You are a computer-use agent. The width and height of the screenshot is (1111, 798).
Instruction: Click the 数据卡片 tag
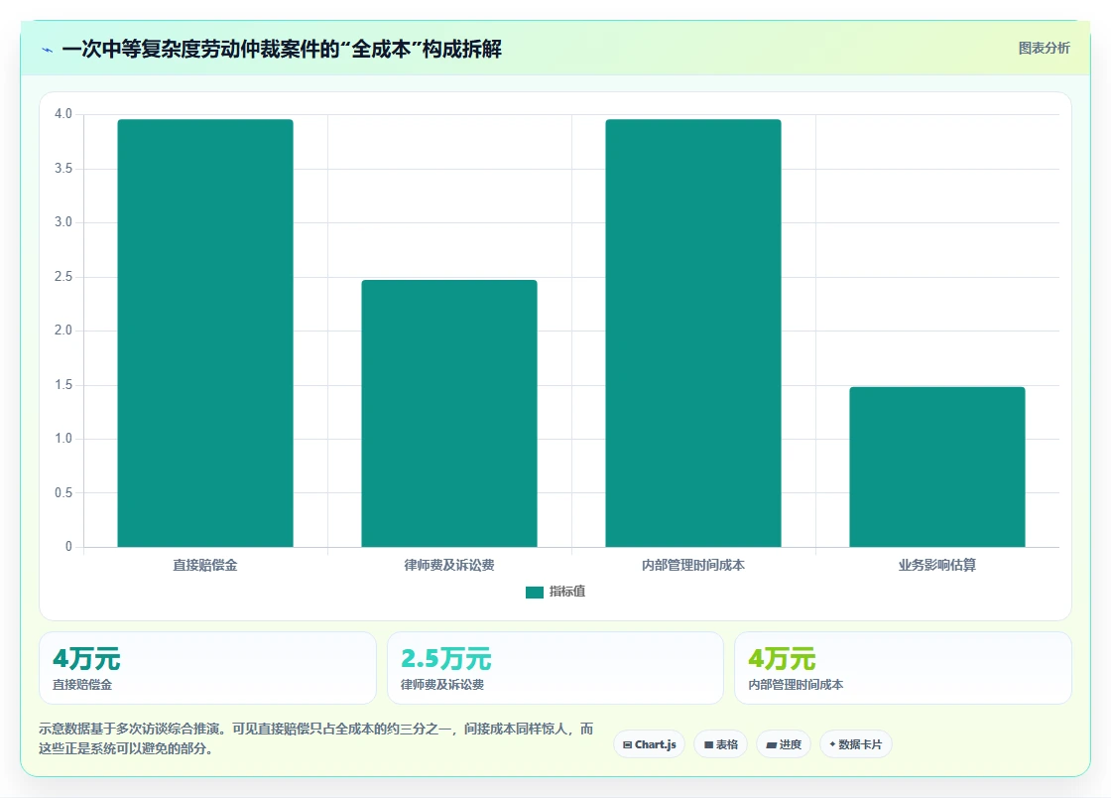click(x=856, y=744)
